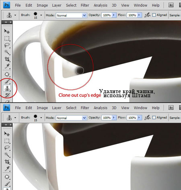
Task: Open Help menu in lower window
Action: [x=156, y=108]
